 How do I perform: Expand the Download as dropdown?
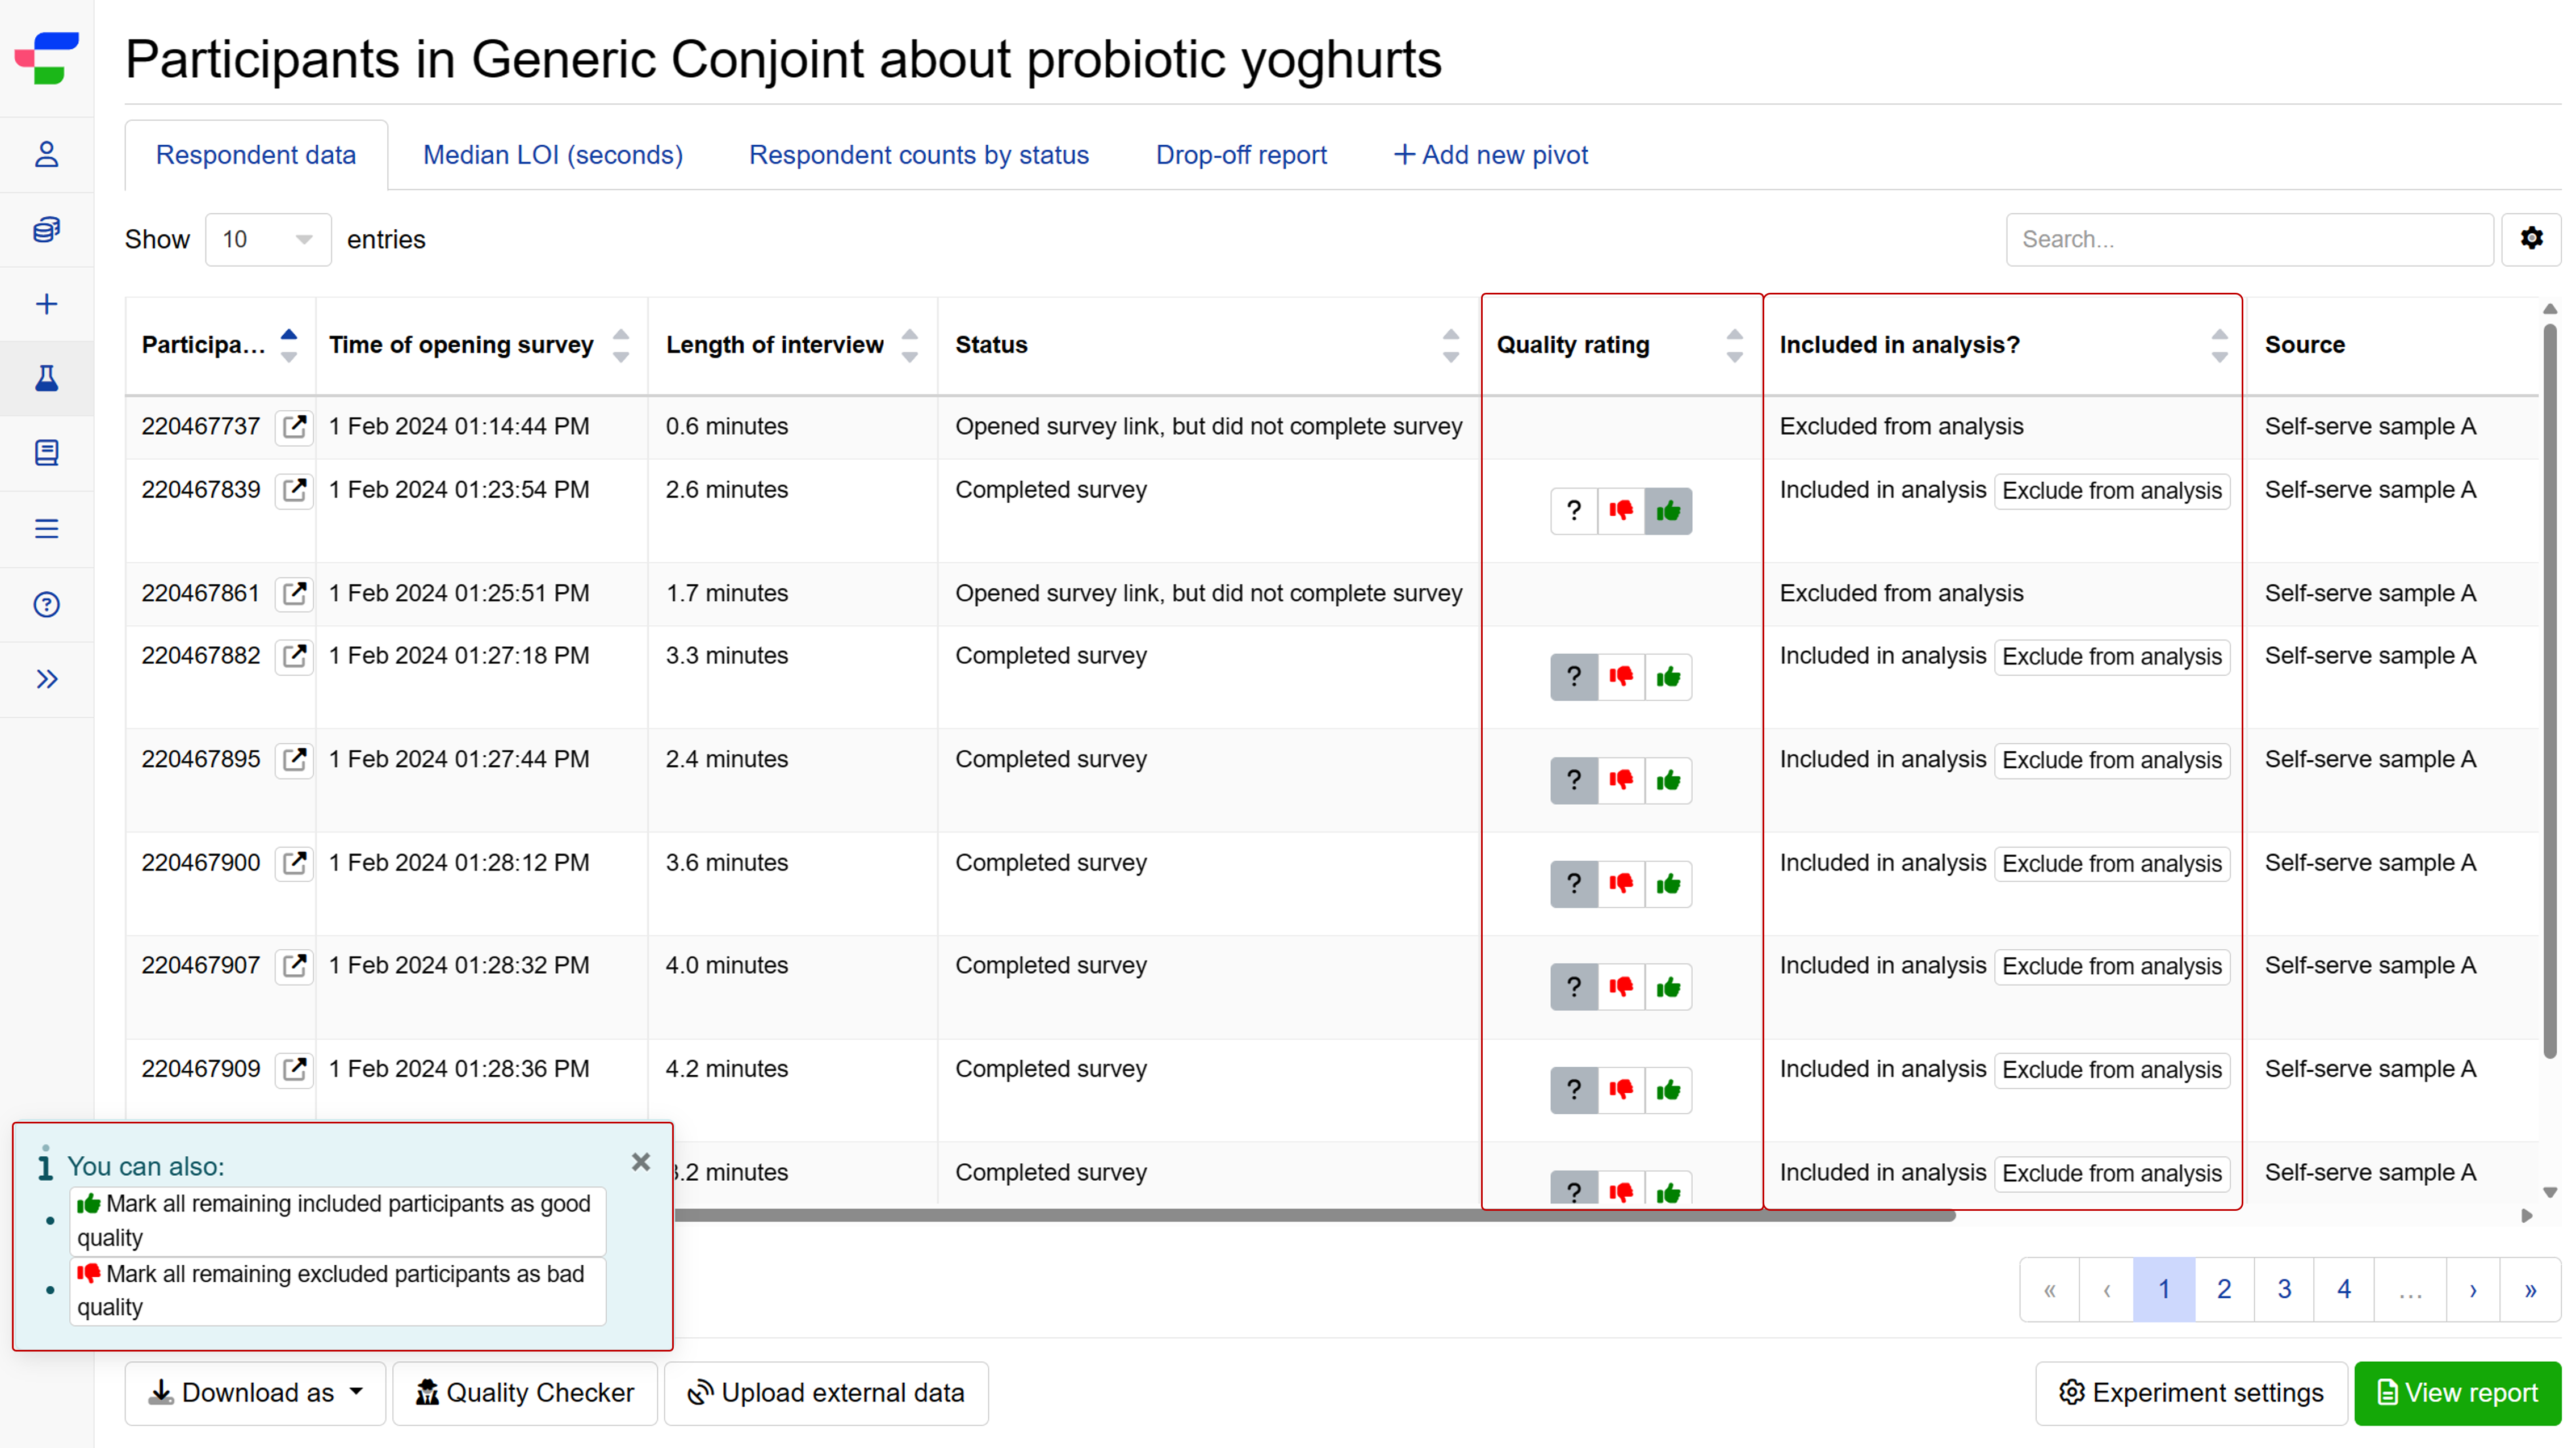pos(255,1393)
